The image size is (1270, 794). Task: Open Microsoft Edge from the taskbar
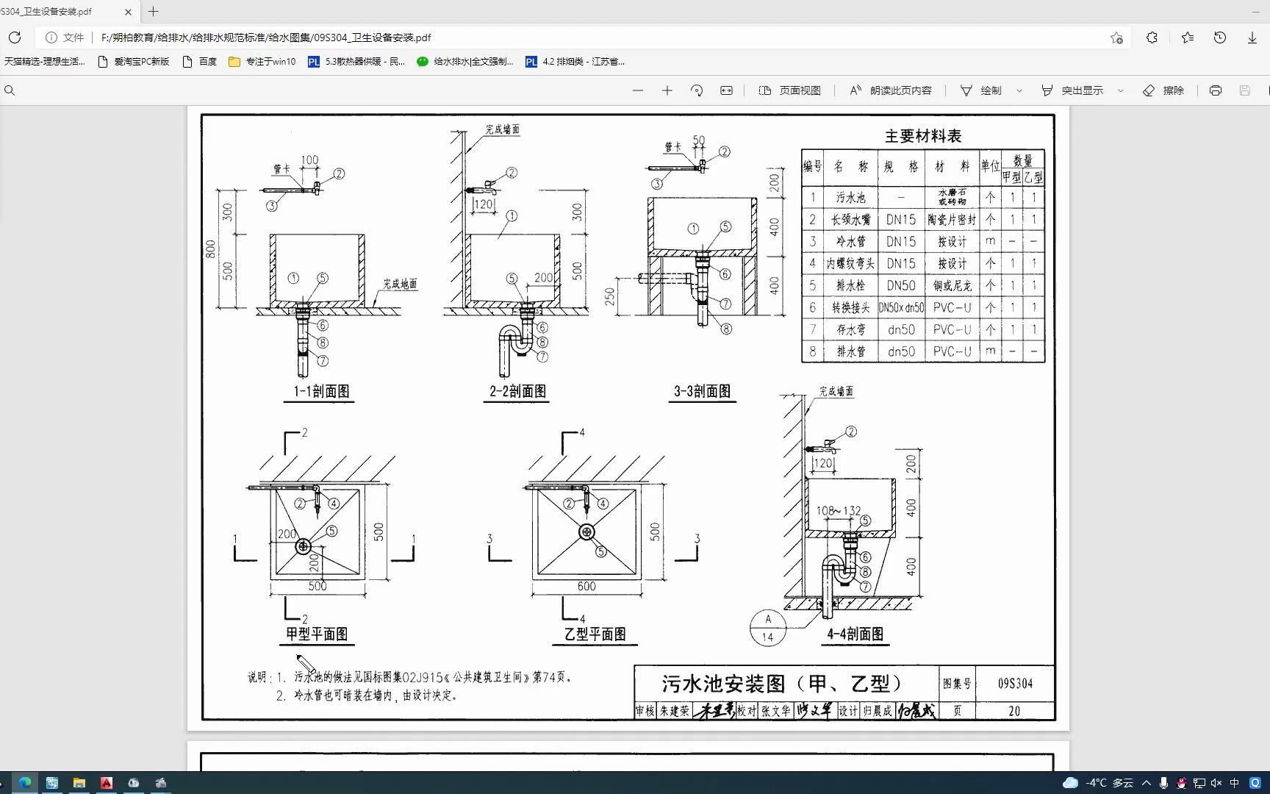click(x=24, y=783)
